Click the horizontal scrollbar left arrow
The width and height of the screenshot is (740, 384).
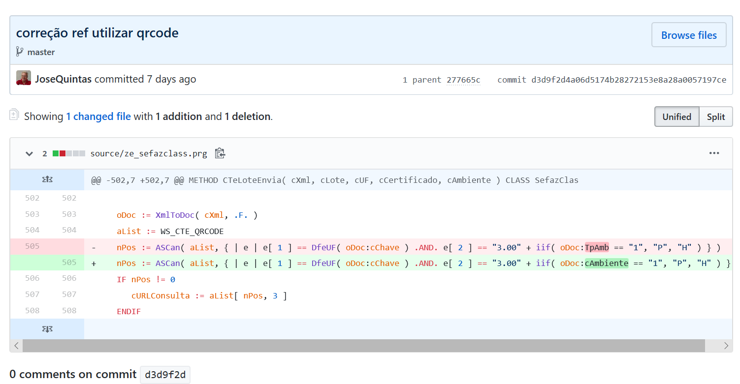(16, 346)
